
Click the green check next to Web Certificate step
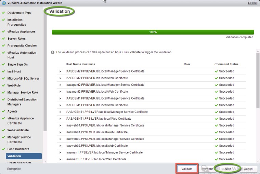(x=3, y=130)
